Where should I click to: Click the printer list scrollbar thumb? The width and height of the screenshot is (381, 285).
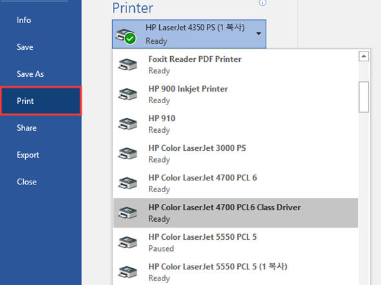point(364,97)
